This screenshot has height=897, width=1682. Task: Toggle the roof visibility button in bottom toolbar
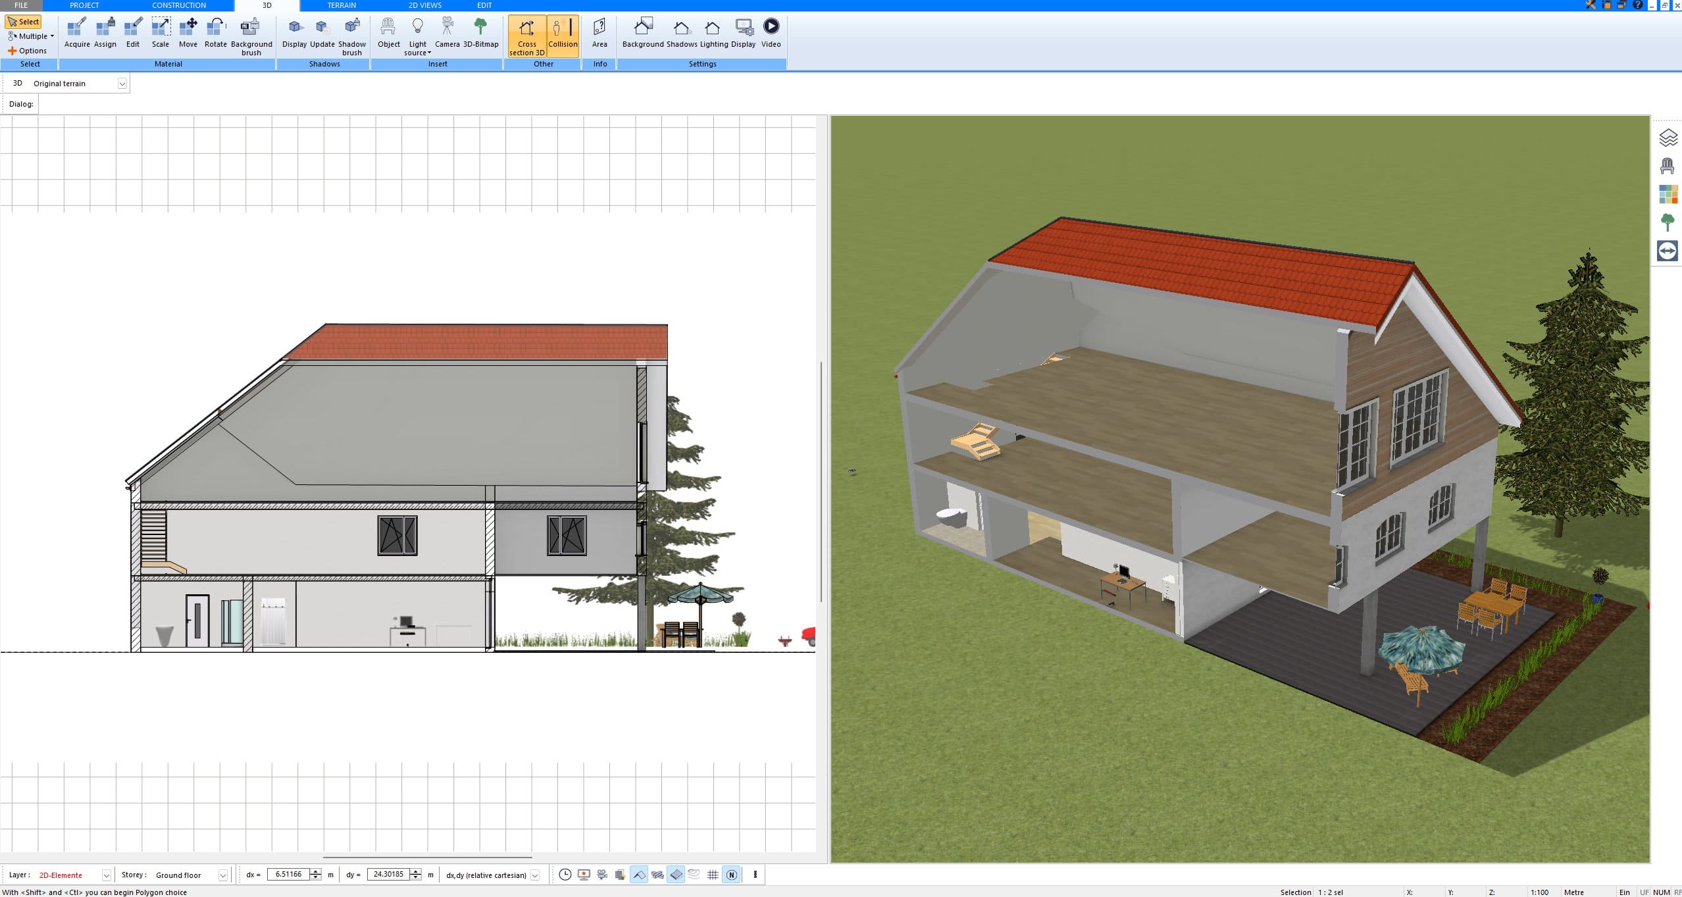(x=639, y=875)
